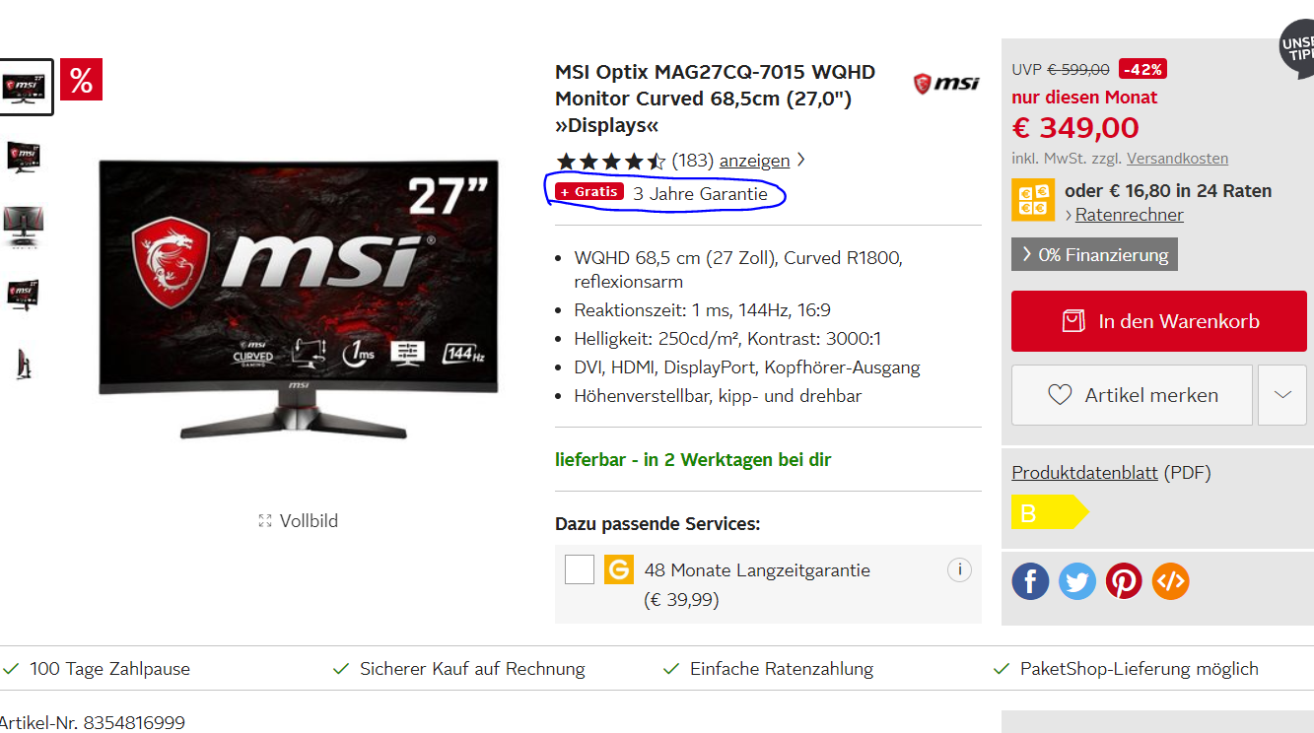Viewport: 1314px width, 733px height.
Task: Select the second monitor thumbnail
Action: pyautogui.click(x=24, y=158)
